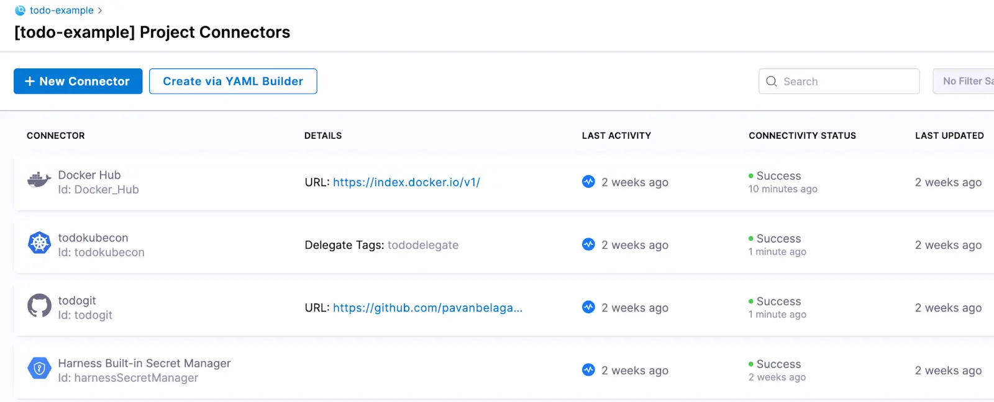Click the Docker Hub whale icon
This screenshot has height=402, width=994.
39,181
